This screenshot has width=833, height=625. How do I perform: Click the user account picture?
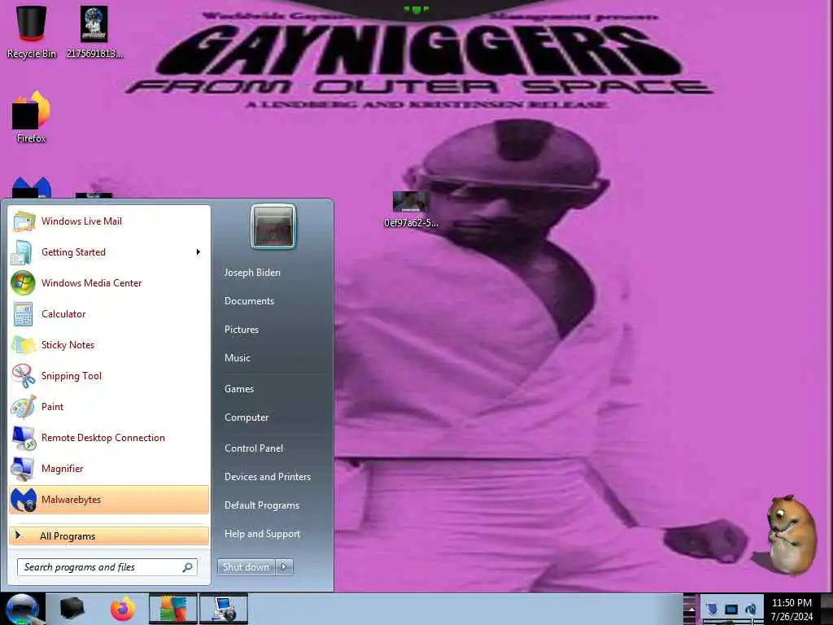click(x=273, y=226)
